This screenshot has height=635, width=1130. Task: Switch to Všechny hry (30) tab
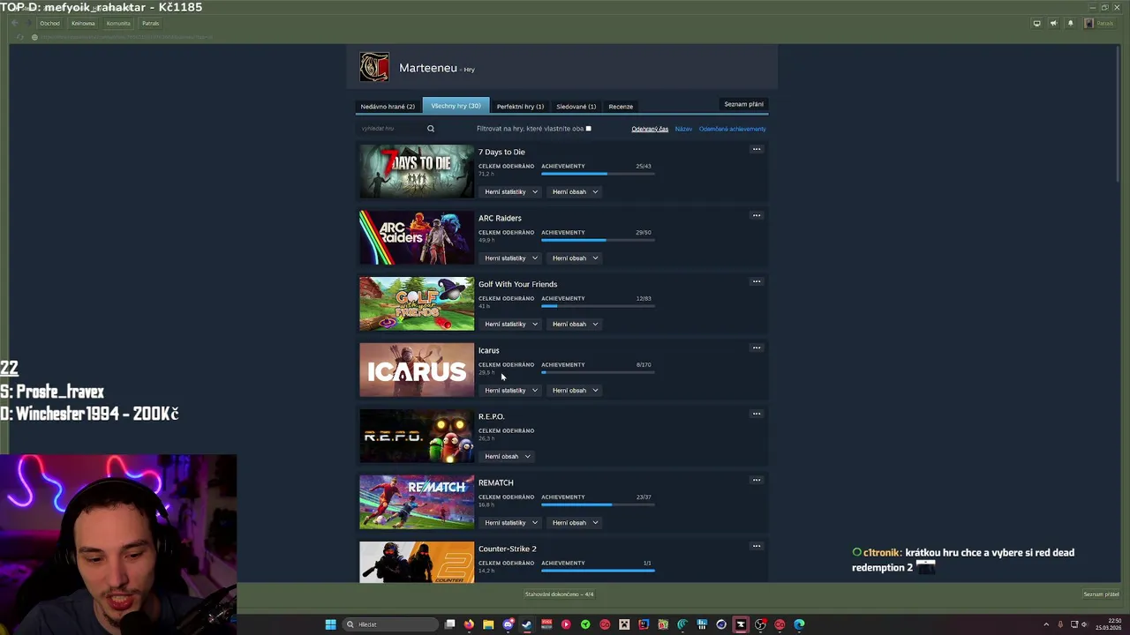tap(456, 106)
